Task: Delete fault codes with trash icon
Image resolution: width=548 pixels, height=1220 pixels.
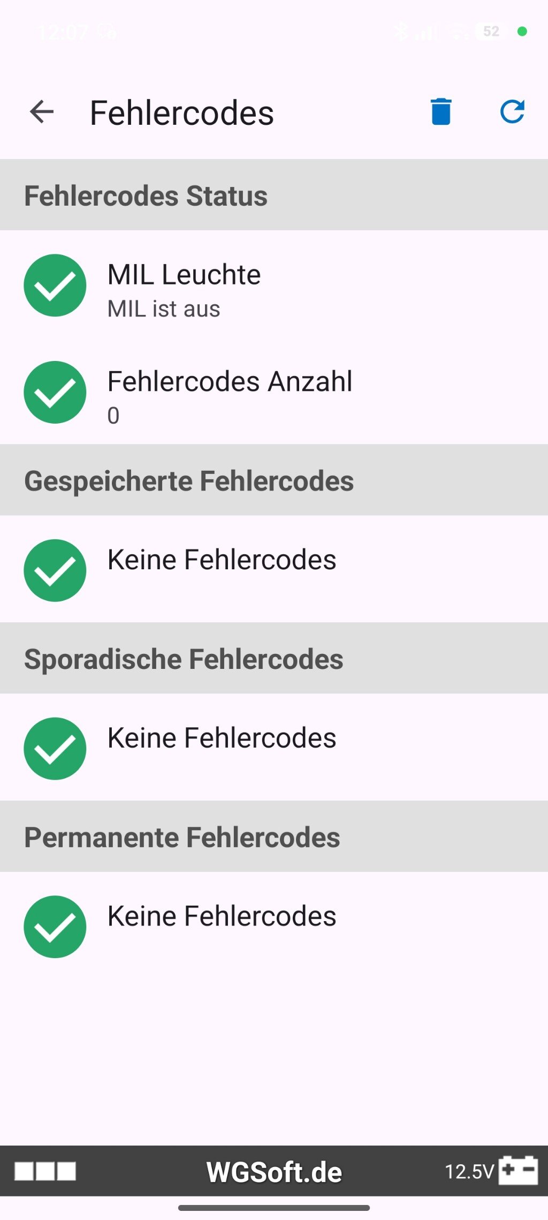Action: coord(441,112)
